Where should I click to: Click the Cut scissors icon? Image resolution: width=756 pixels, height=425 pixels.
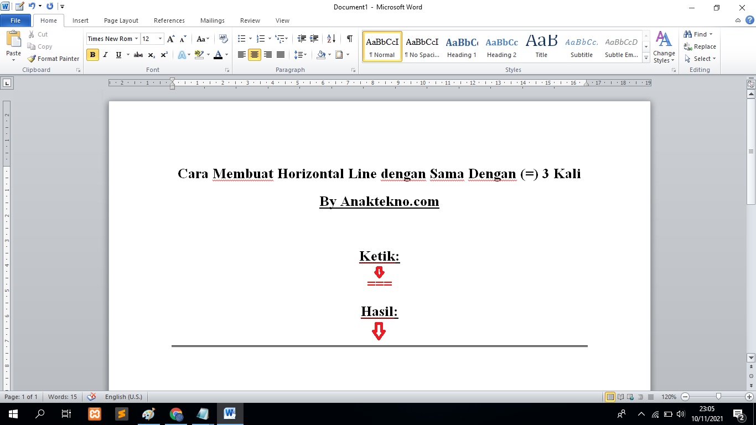click(32, 34)
